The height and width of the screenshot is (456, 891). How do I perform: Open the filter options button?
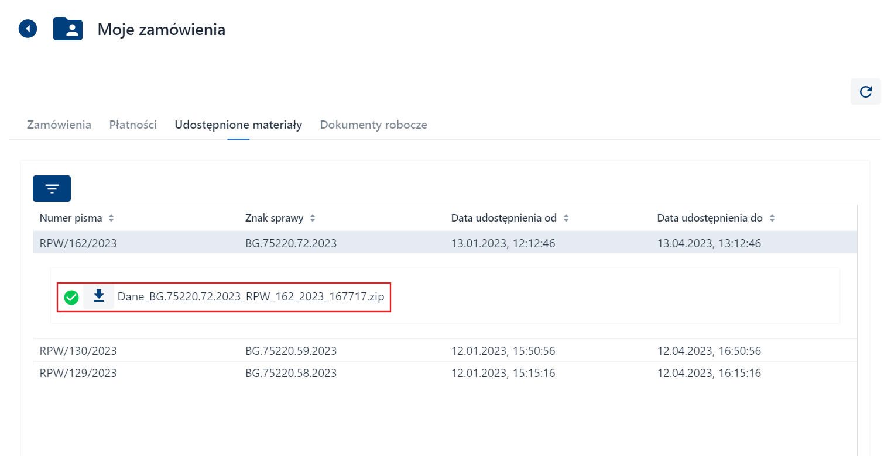(x=52, y=189)
